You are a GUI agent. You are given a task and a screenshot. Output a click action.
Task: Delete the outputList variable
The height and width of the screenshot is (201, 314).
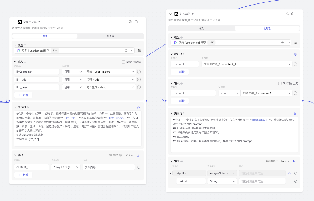point(296,173)
